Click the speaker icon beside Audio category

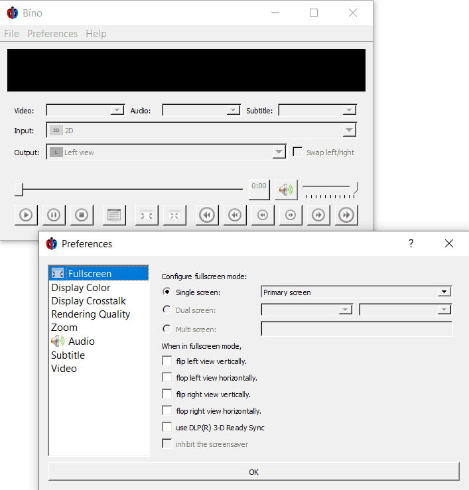[x=58, y=341]
